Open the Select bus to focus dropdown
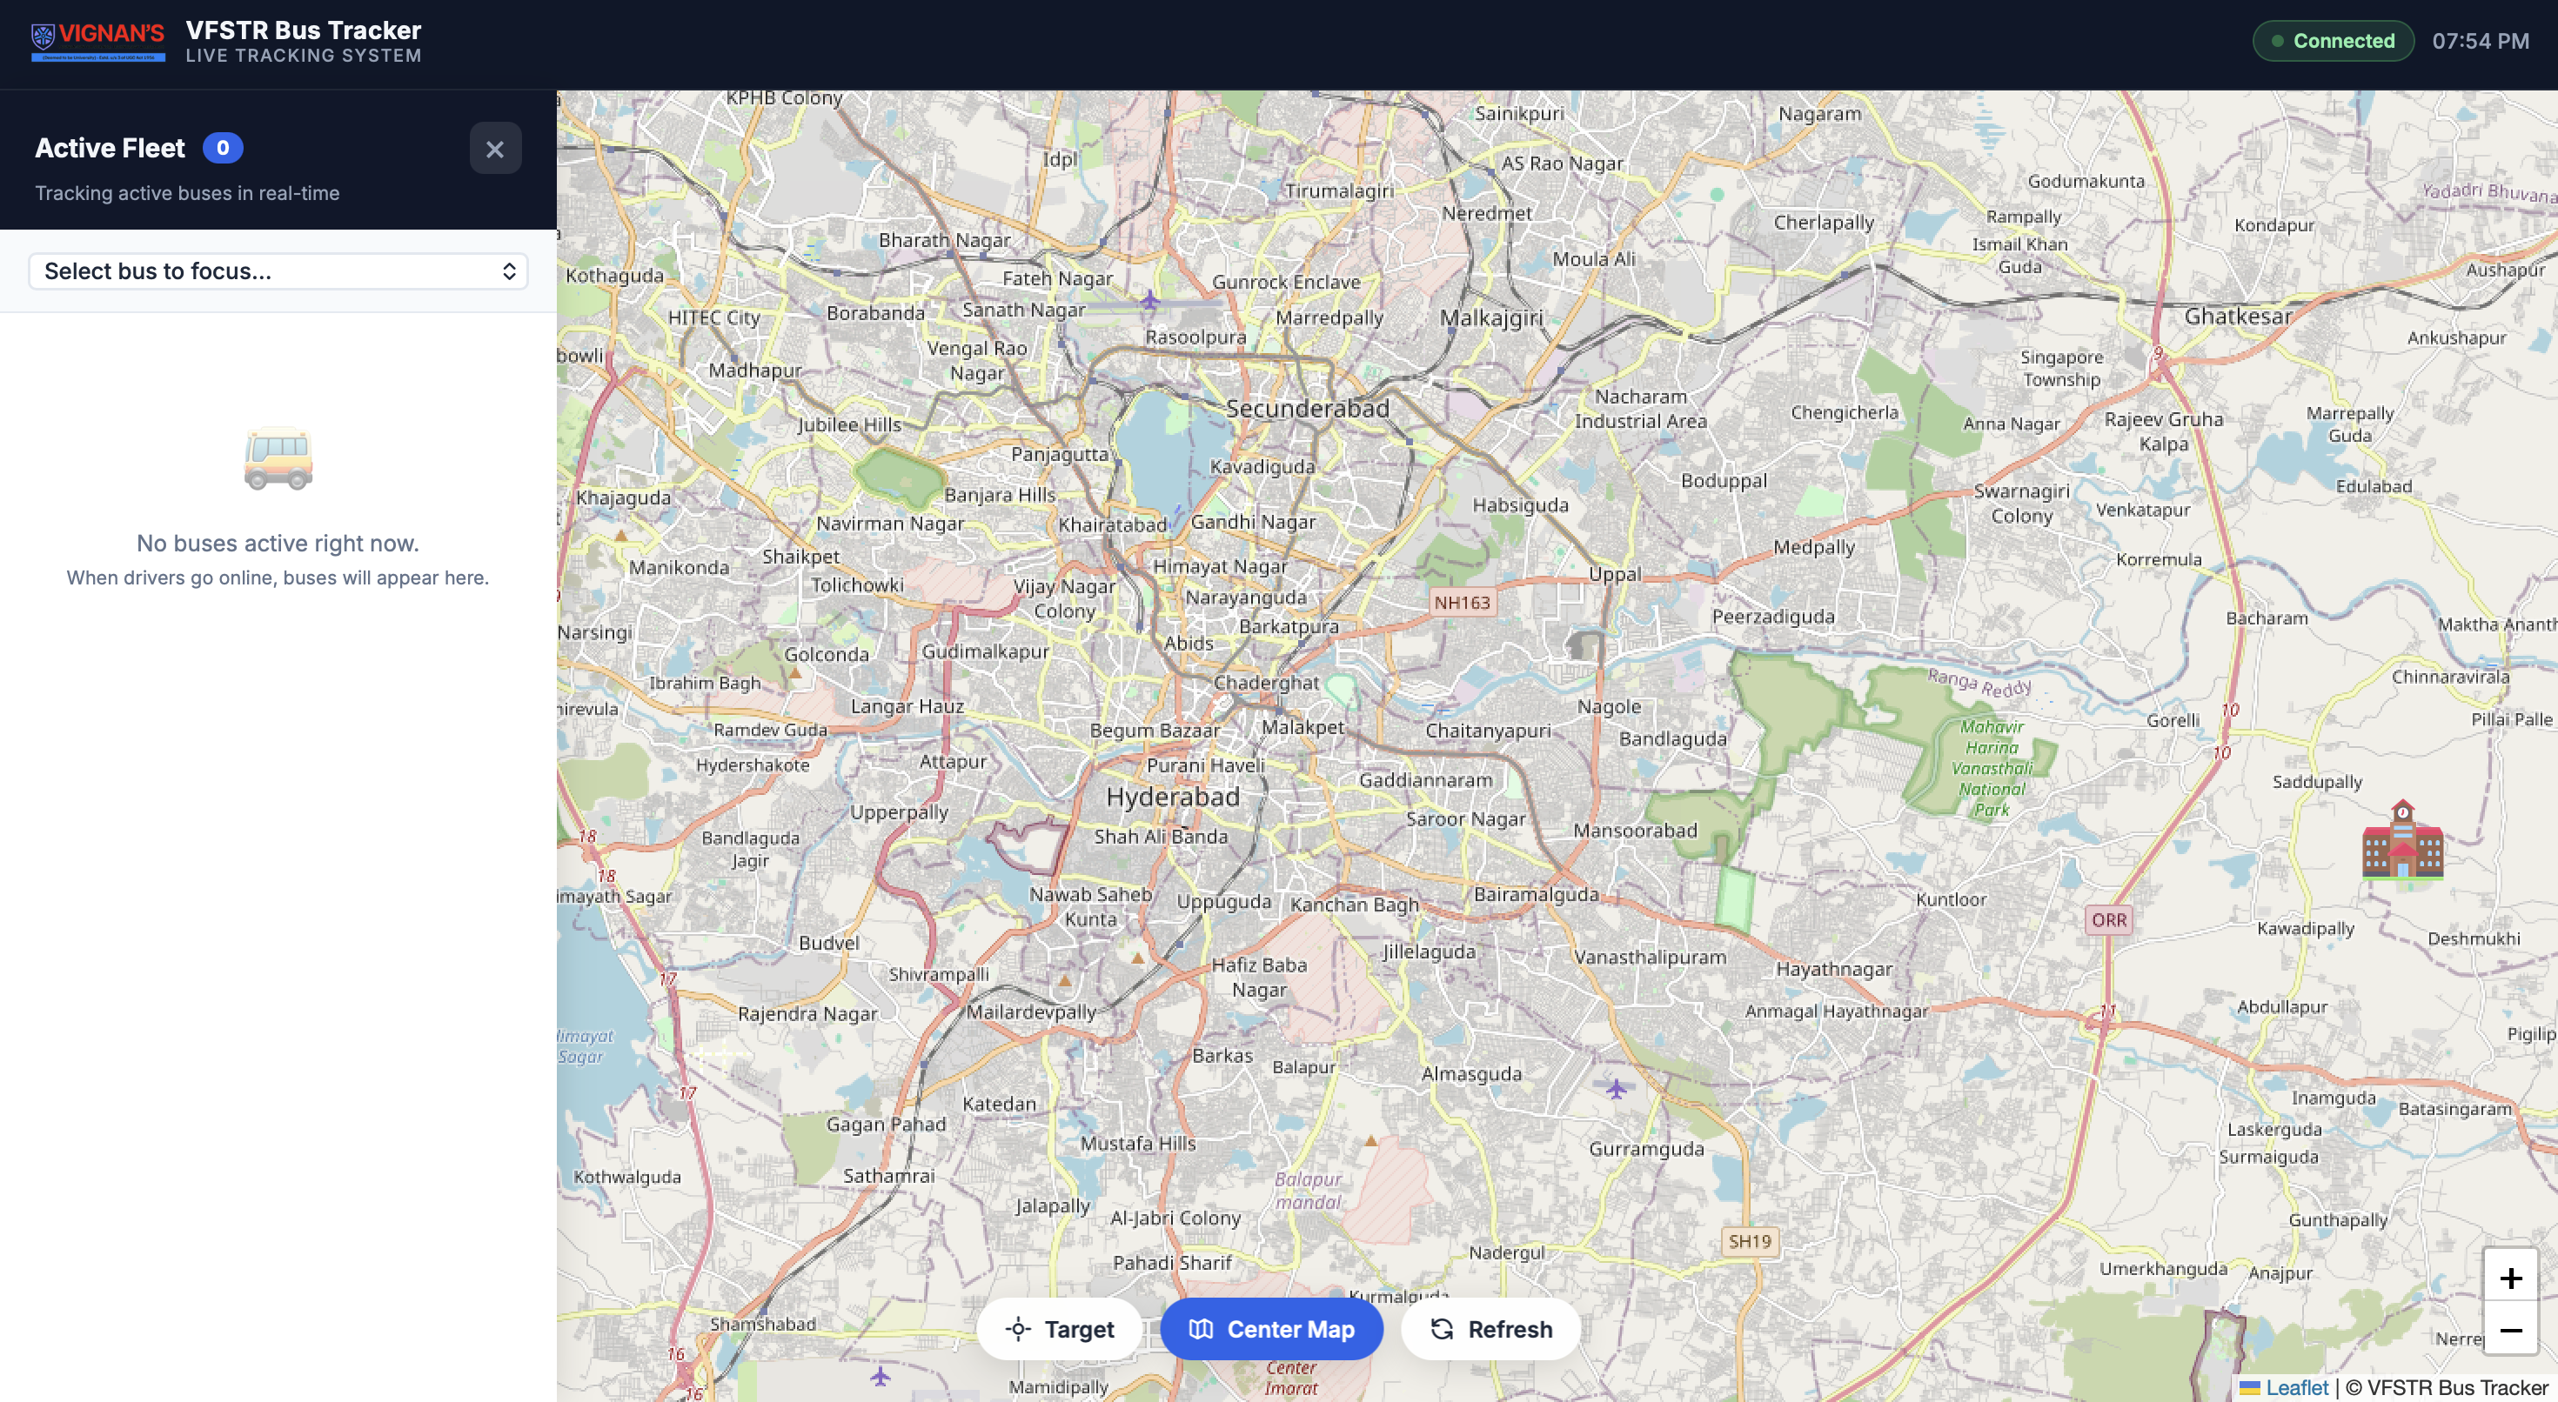This screenshot has width=2558, height=1402. [278, 271]
